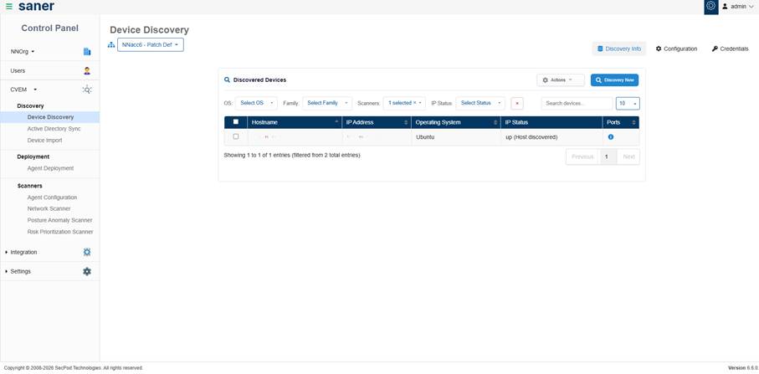759x374 pixels.
Task: Click the Users person icon
Action: [x=87, y=71]
